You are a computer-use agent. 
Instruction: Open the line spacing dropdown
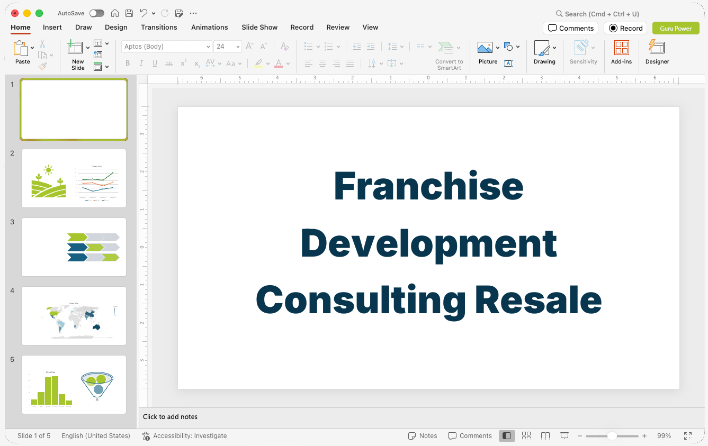pyautogui.click(x=395, y=47)
